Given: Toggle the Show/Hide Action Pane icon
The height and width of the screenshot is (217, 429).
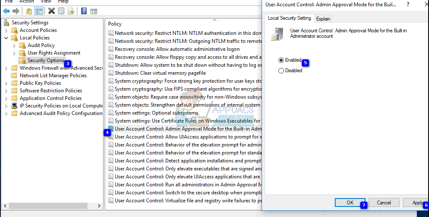Looking at the screenshot, I should [94, 11].
